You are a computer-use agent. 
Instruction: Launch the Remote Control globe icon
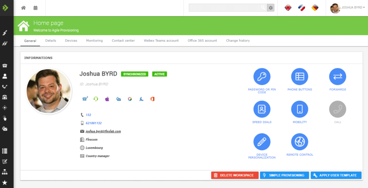[299, 142]
